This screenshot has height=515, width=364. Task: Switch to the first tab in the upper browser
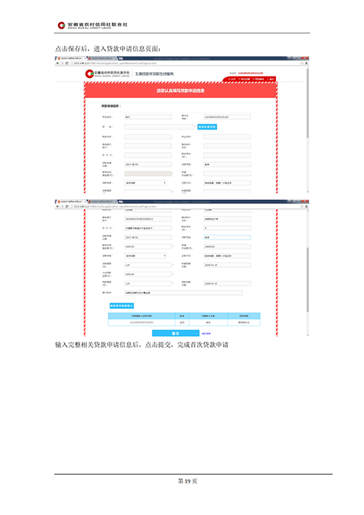click(71, 58)
